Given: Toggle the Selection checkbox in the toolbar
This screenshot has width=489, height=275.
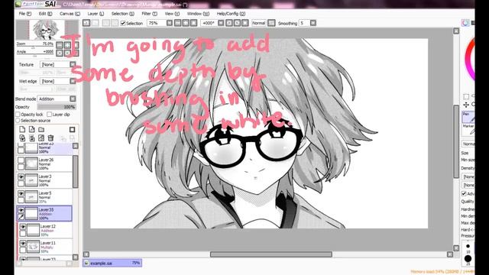Looking at the screenshot, I should tap(123, 23).
